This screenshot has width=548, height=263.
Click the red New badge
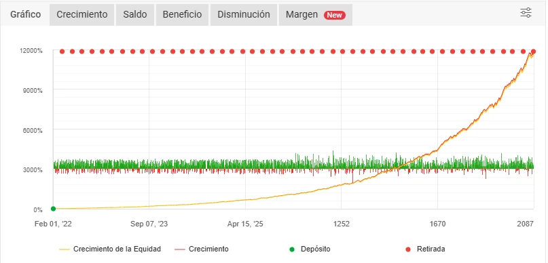335,15
